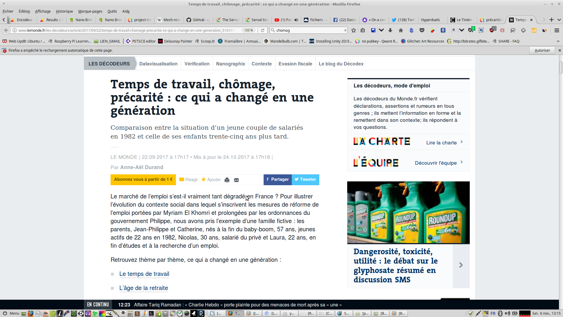Expand the list-all-tabs dropdown arrow
This screenshot has width=563, height=317.
coord(559,20)
